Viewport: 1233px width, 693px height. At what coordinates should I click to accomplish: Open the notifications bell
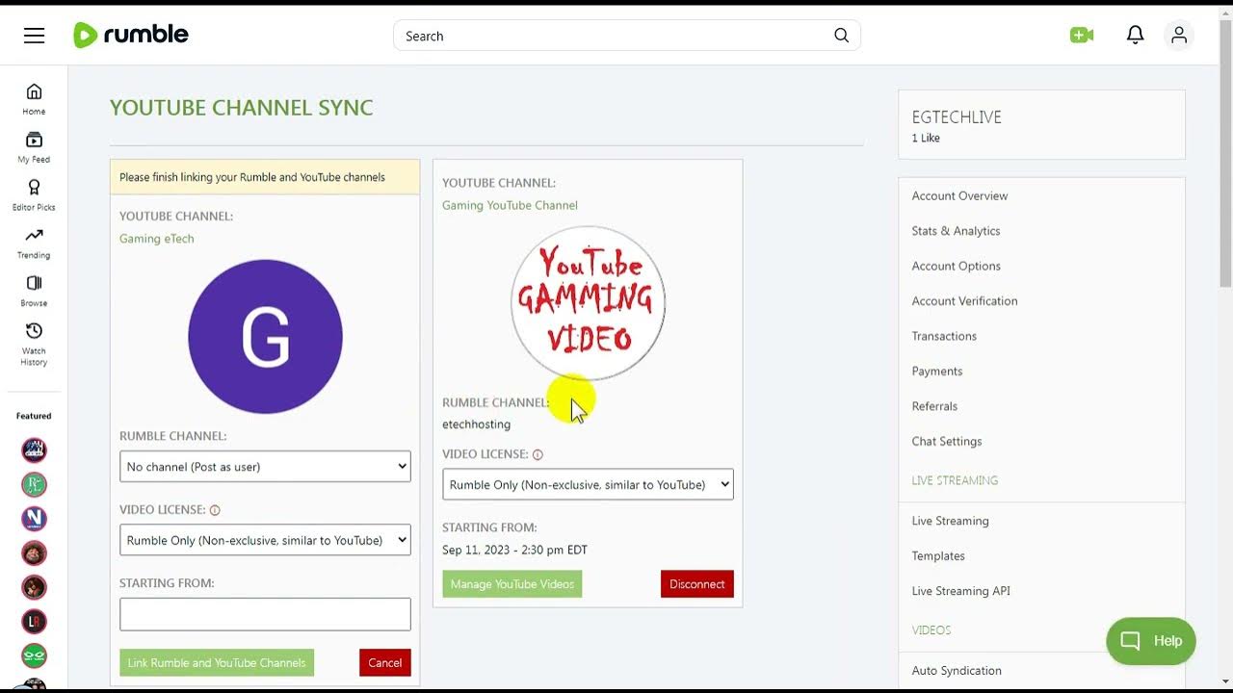point(1135,36)
